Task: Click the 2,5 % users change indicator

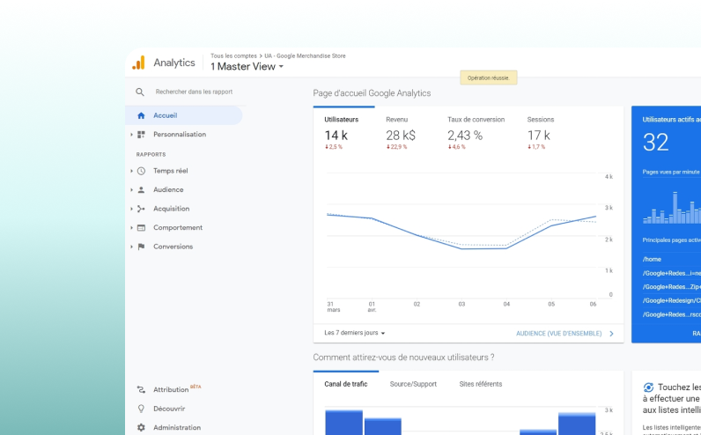Action: pyautogui.click(x=334, y=147)
